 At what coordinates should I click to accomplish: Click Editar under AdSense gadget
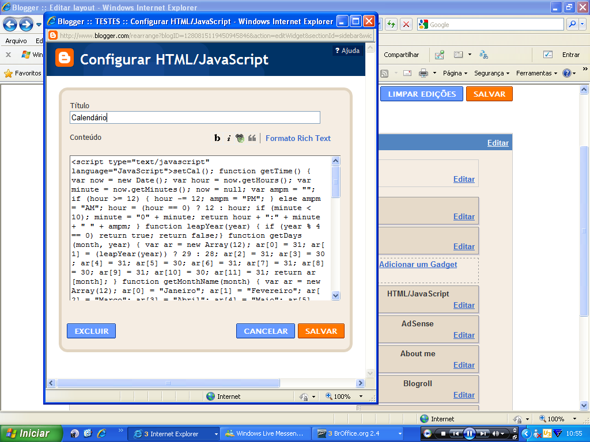pos(464,336)
